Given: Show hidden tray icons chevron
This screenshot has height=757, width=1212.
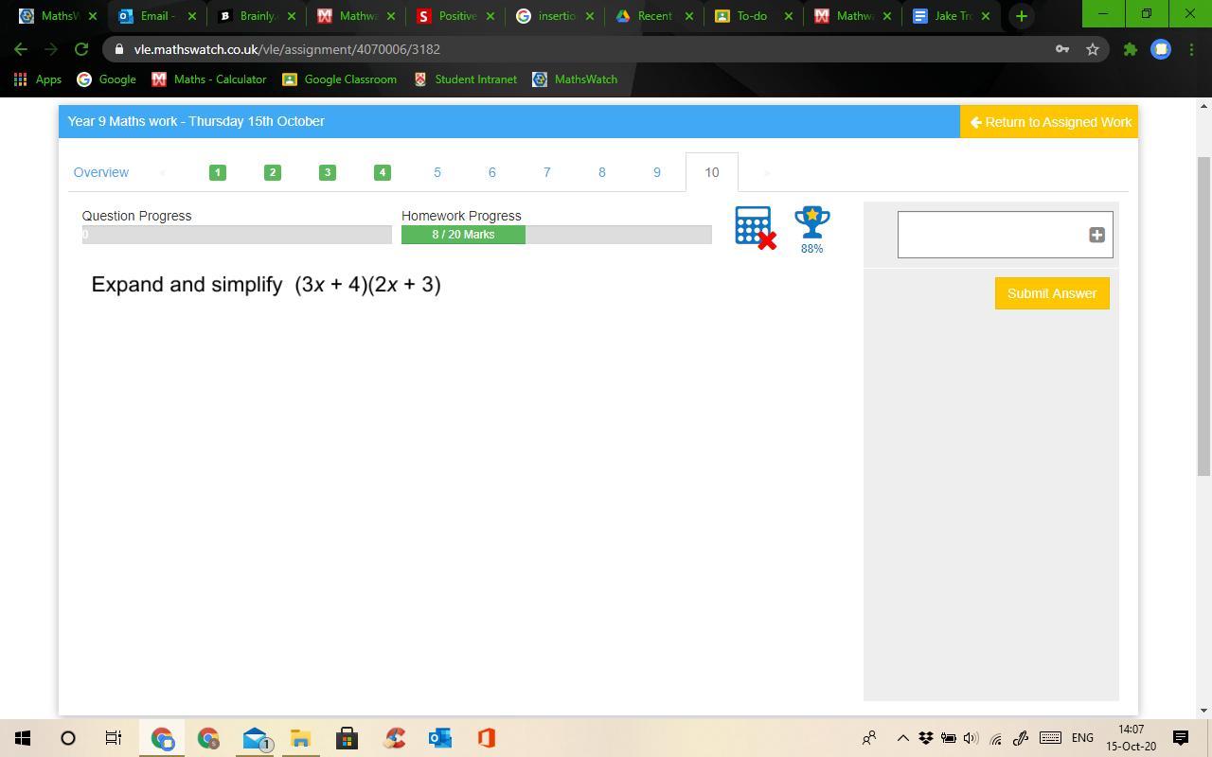Looking at the screenshot, I should coord(902,738).
